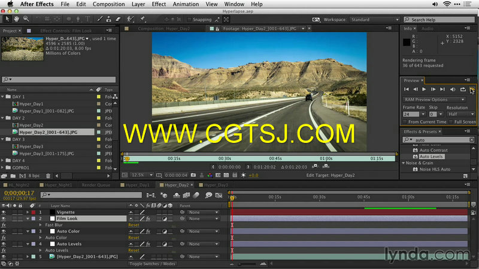The height and width of the screenshot is (269, 479).
Task: Open the Workspace Standard dropdown
Action: point(375,20)
